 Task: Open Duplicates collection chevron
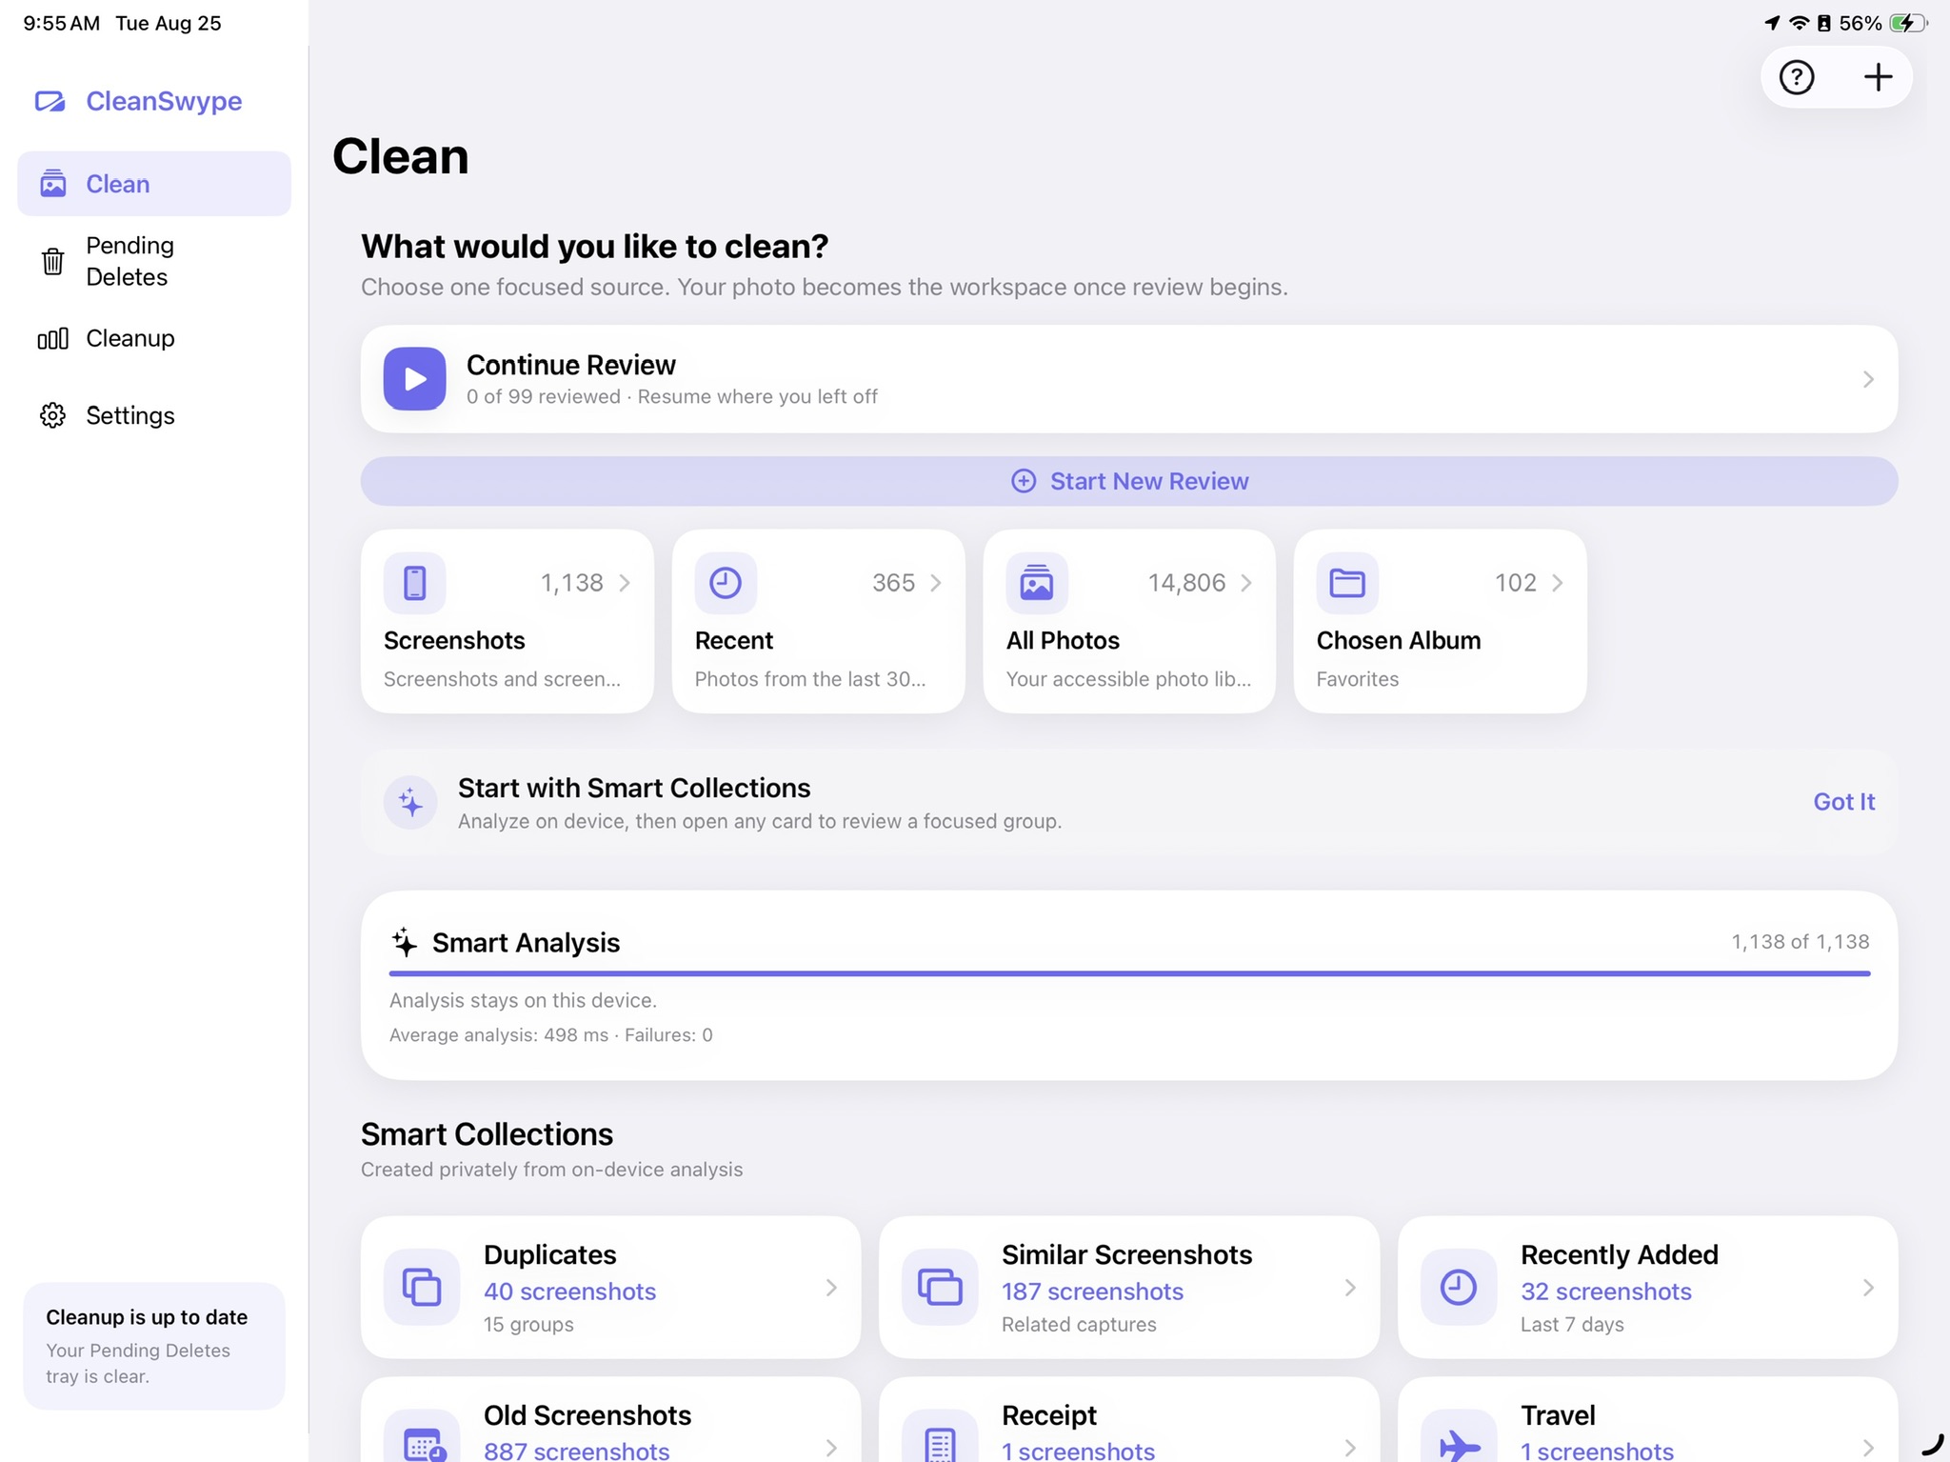[x=831, y=1288]
